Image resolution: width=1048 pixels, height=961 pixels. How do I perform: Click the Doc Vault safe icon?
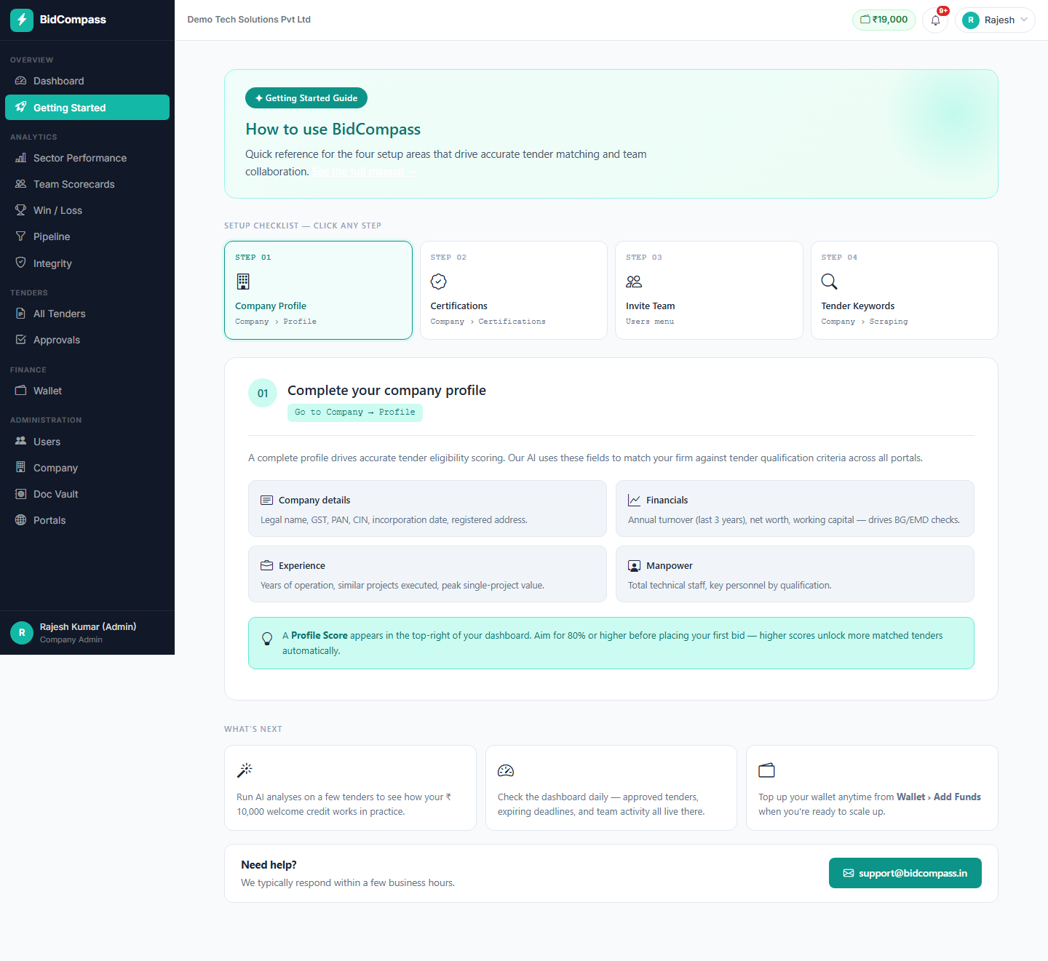coord(20,494)
